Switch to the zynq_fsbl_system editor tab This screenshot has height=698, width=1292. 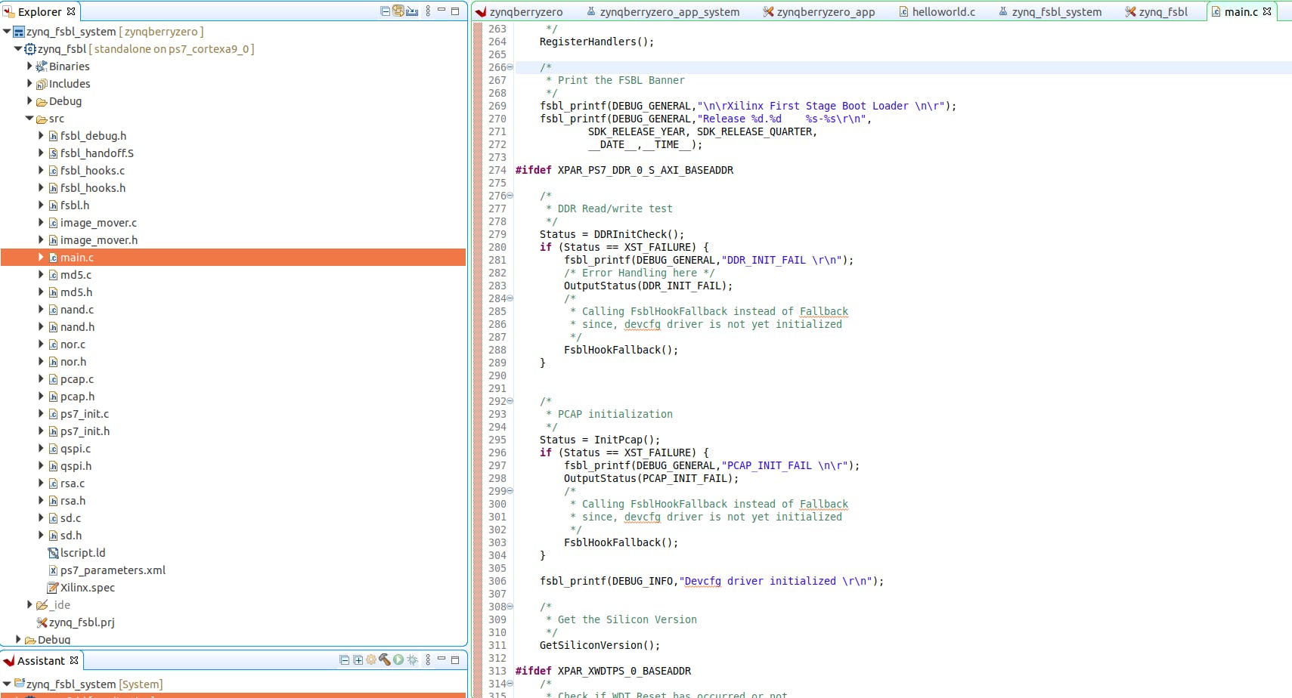pos(1051,12)
